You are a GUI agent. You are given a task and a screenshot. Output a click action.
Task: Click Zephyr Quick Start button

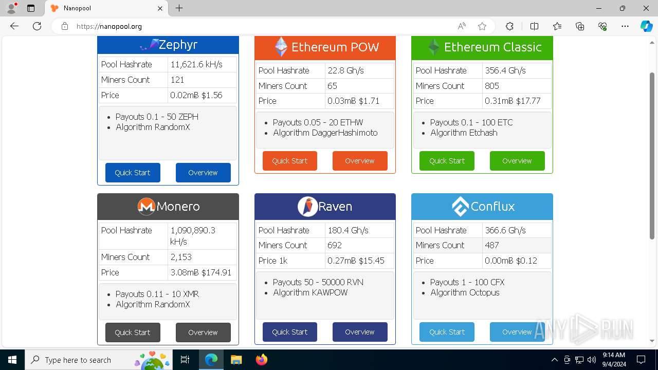(133, 173)
